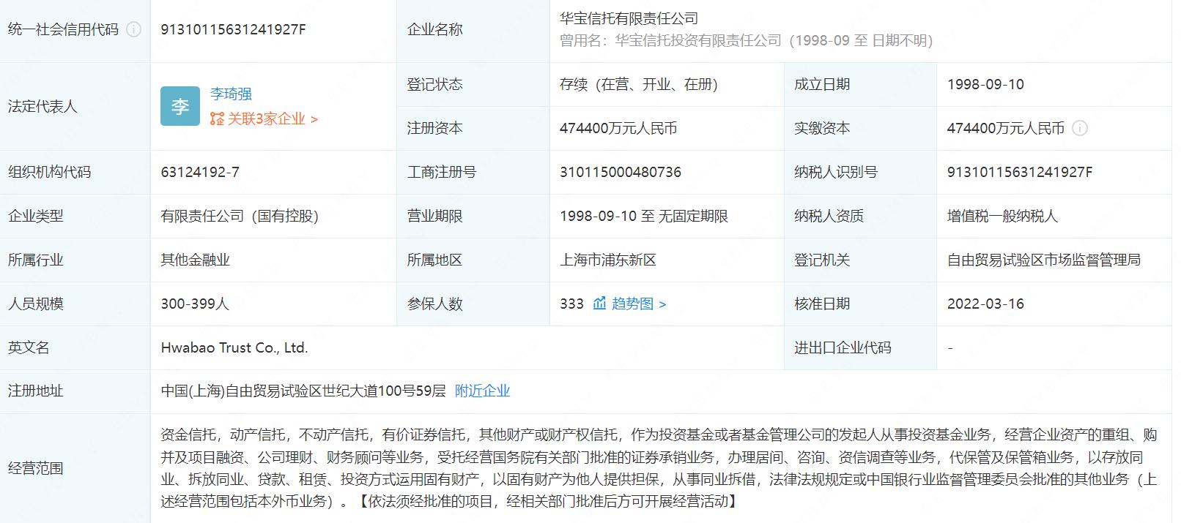
Task: Click the 企业类型 label
Action: pos(36,216)
